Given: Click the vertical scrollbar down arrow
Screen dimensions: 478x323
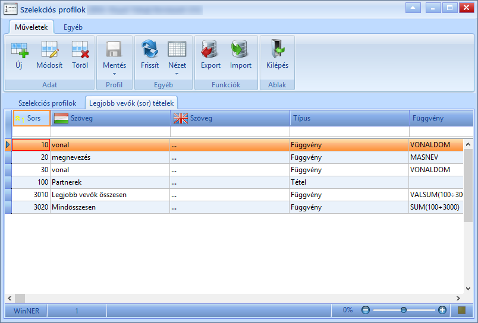Looking at the screenshot, I should [468, 289].
